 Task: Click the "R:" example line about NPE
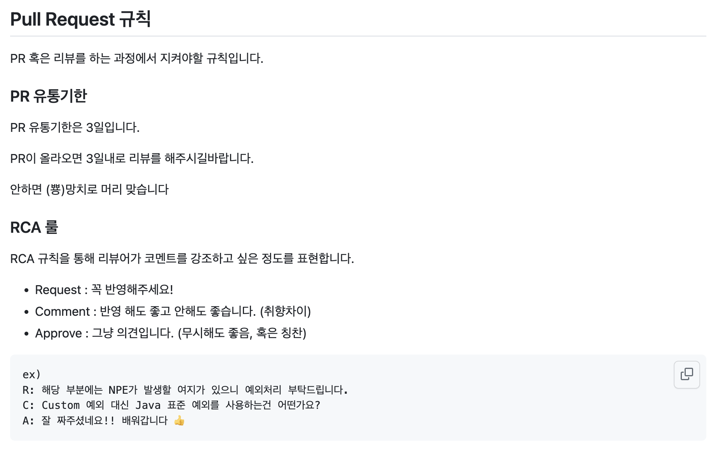pos(185,390)
